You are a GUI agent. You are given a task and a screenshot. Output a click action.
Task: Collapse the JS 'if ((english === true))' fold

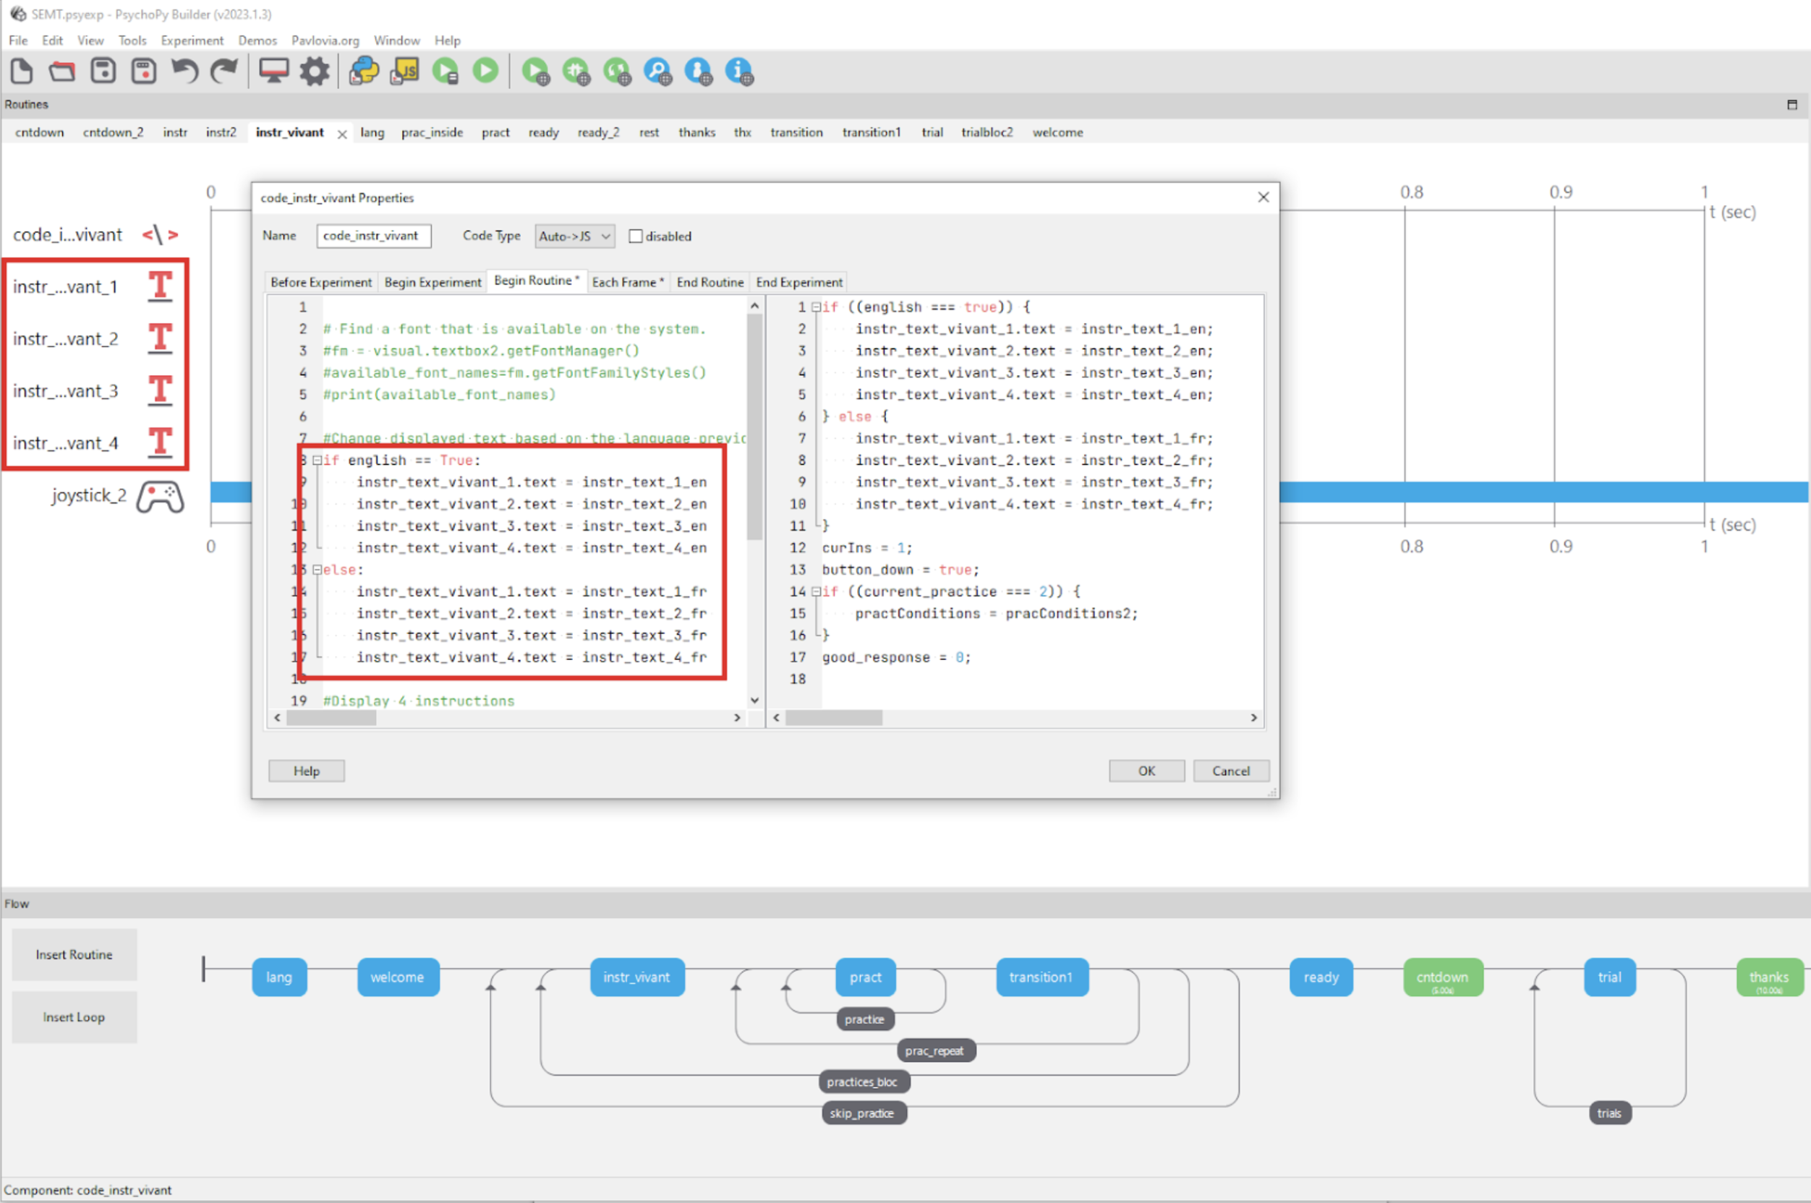[817, 307]
